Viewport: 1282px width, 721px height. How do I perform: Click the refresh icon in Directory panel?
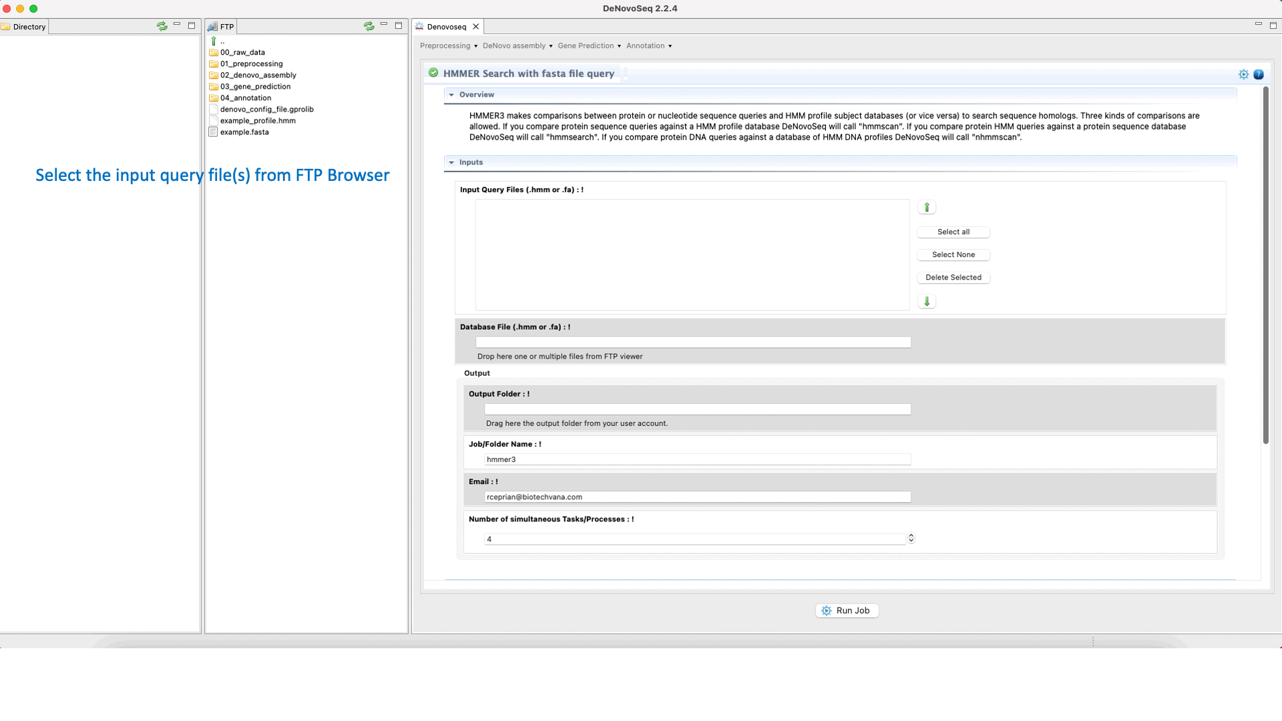click(x=162, y=26)
